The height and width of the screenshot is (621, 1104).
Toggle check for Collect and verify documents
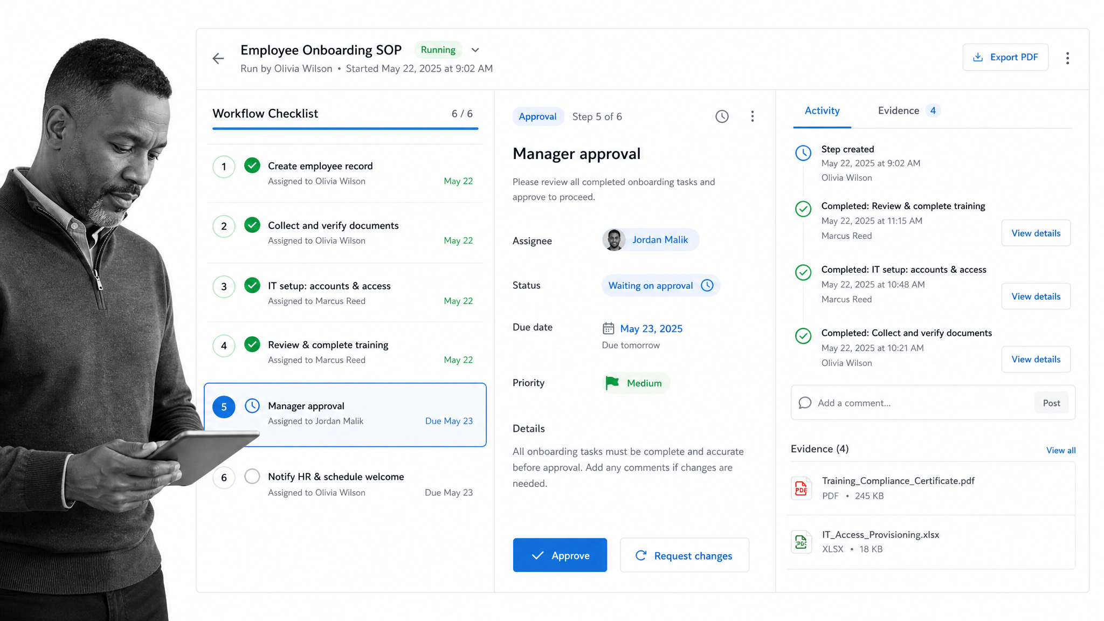(x=252, y=225)
